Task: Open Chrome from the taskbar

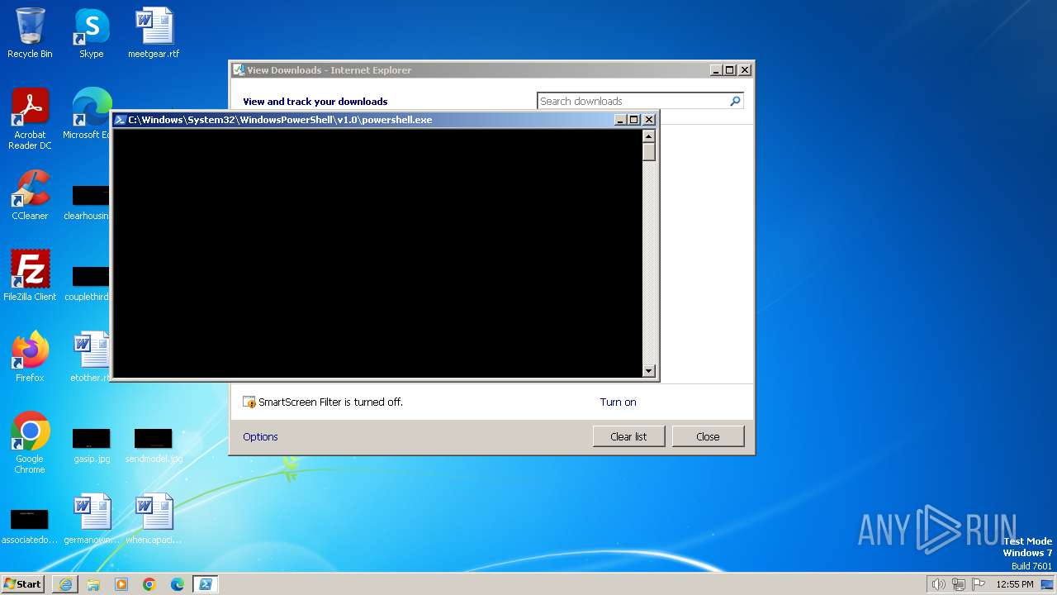Action: (149, 584)
